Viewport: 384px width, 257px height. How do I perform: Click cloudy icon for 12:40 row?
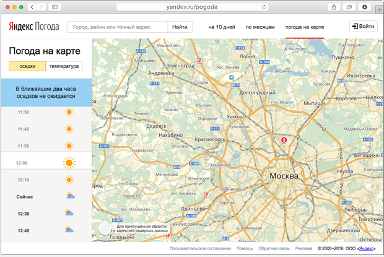(x=69, y=229)
